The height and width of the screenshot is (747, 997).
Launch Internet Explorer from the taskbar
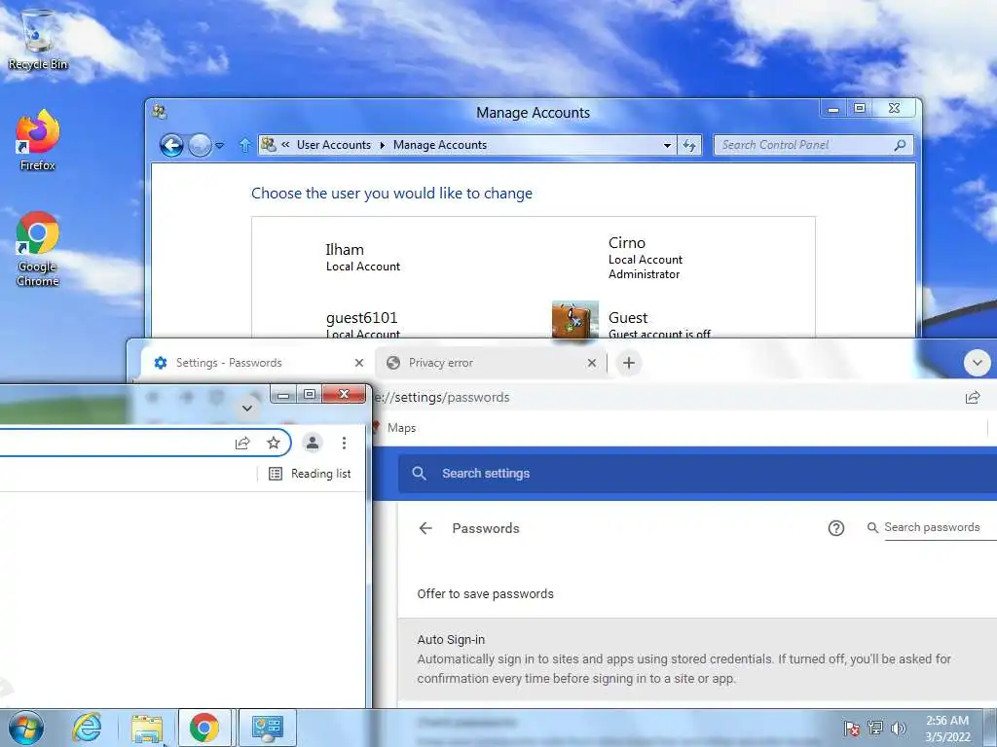coord(87,728)
